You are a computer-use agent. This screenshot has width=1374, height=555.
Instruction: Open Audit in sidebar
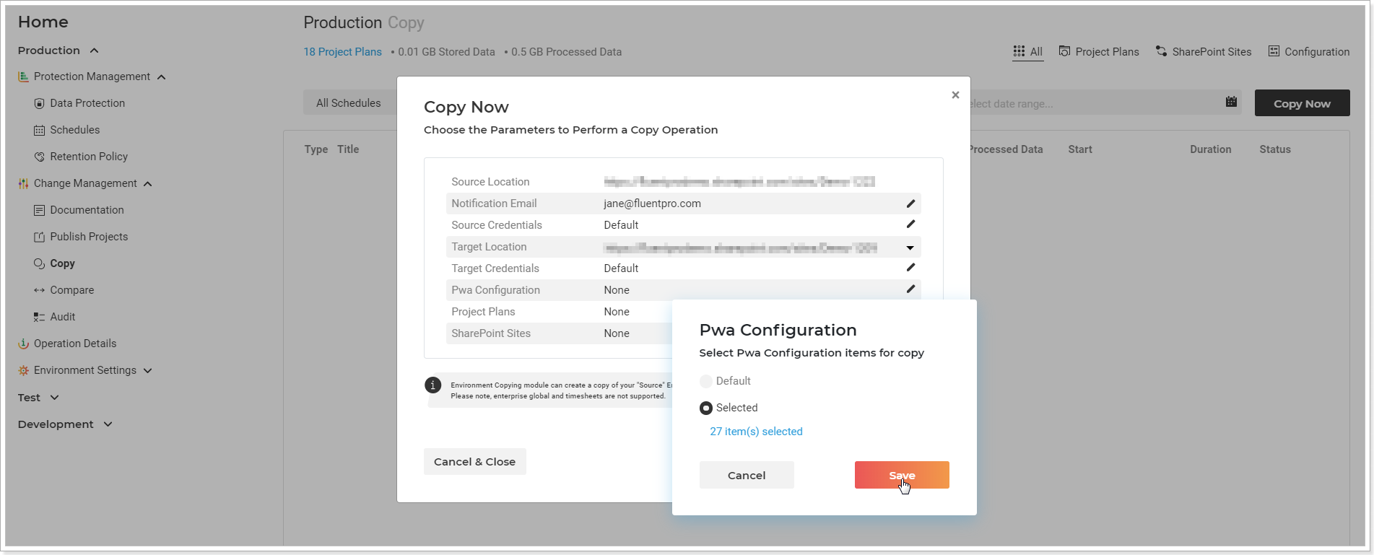(x=63, y=317)
